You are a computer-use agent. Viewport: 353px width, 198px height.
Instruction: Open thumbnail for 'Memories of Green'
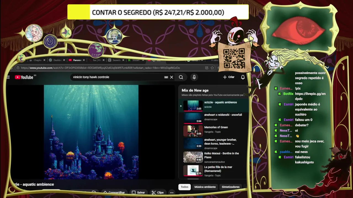[x=193, y=131]
